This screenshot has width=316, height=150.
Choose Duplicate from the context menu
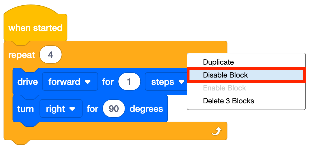click(x=218, y=62)
